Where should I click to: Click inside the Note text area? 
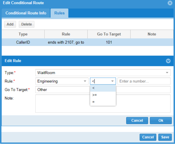pos(103,104)
